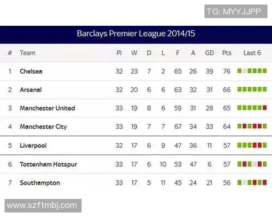Click the Last 6 column header
Image resolution: width=272 pixels, height=217 pixels.
click(x=252, y=53)
